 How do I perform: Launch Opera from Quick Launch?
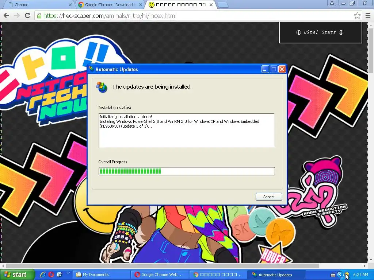tap(51, 275)
